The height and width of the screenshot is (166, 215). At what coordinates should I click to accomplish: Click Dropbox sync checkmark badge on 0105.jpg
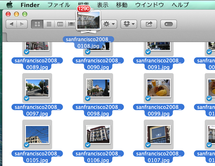coord(26,145)
